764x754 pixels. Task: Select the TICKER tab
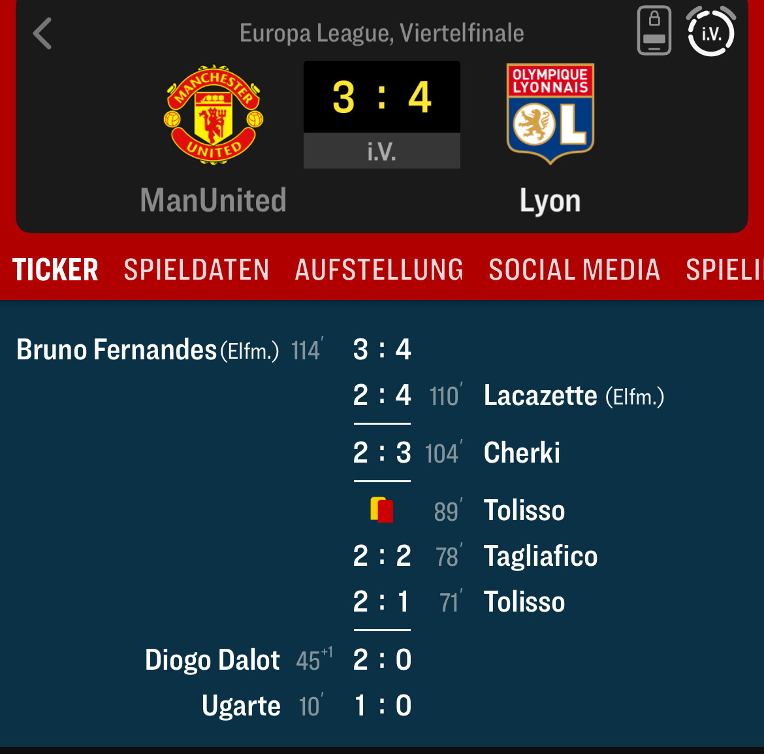(x=55, y=270)
